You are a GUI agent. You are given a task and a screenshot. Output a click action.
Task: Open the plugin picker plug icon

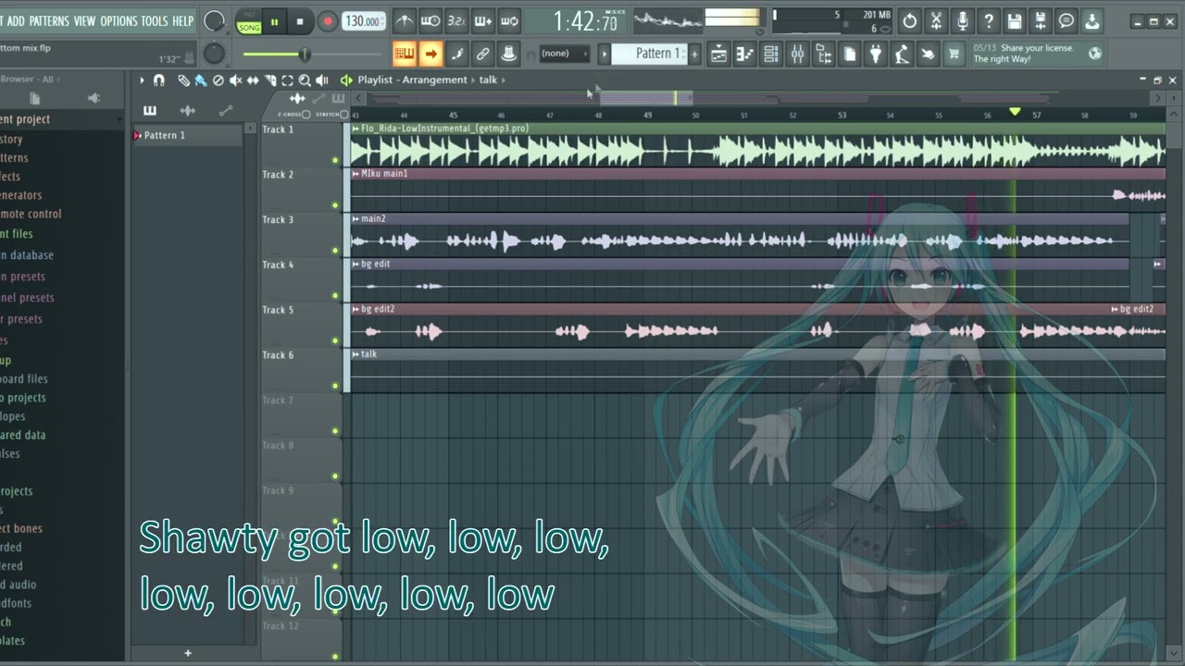click(875, 55)
